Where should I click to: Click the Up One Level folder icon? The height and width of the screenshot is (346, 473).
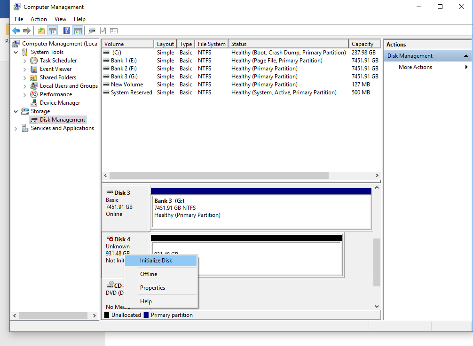pos(41,31)
